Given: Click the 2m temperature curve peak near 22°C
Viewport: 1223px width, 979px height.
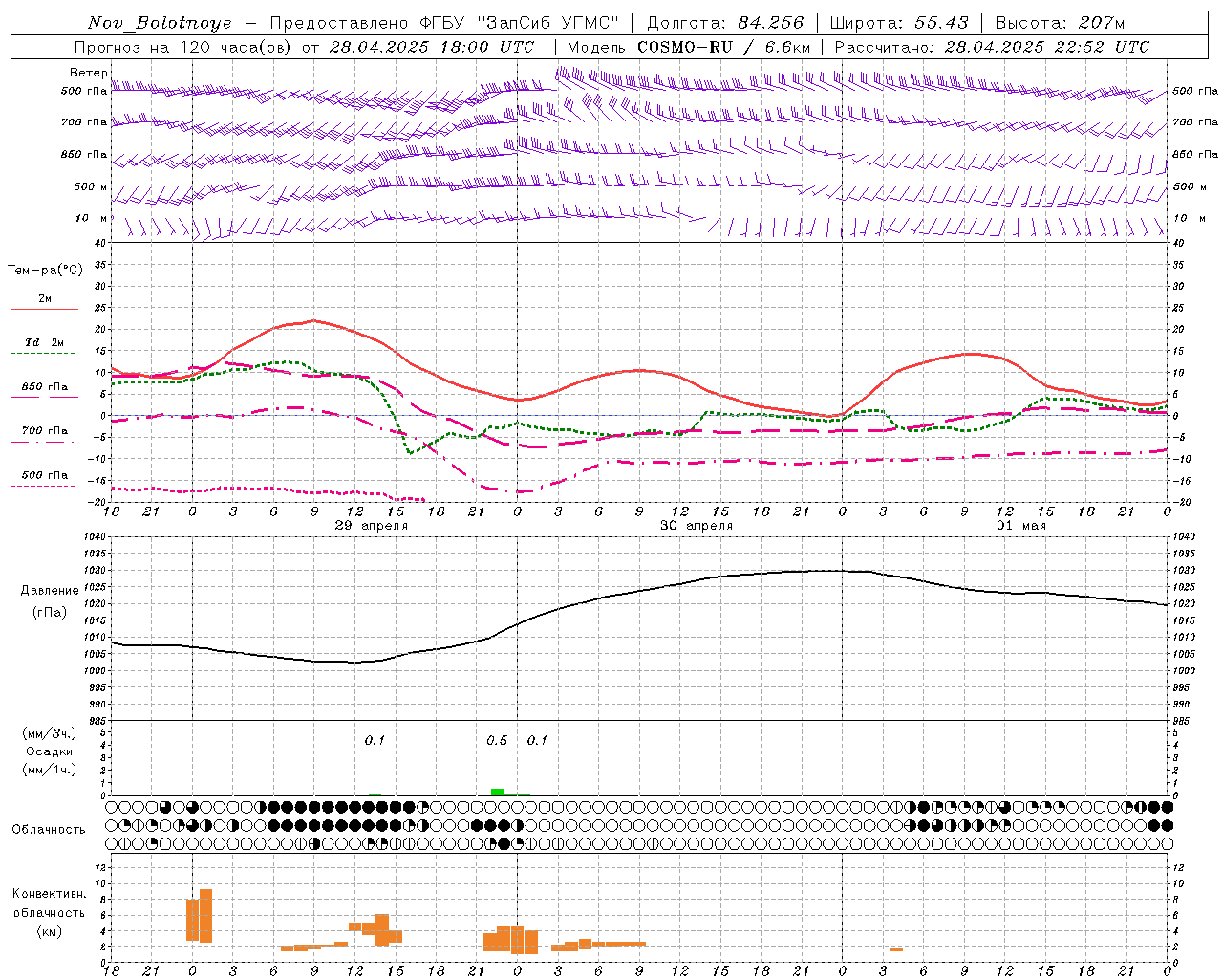Looking at the screenshot, I should coord(313,320).
